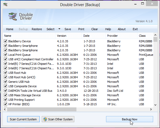Click the HP Inc. provider cell

pyautogui.click(x=112, y=104)
